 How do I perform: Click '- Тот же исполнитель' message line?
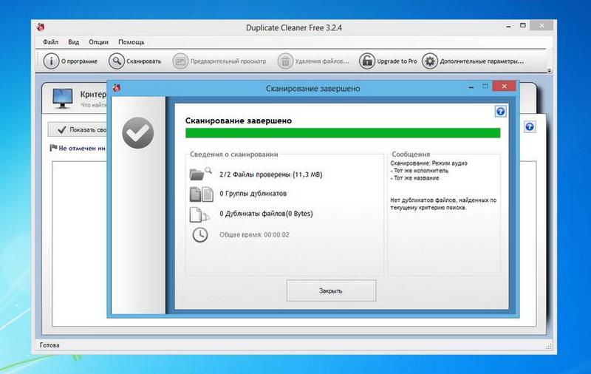[419, 171]
